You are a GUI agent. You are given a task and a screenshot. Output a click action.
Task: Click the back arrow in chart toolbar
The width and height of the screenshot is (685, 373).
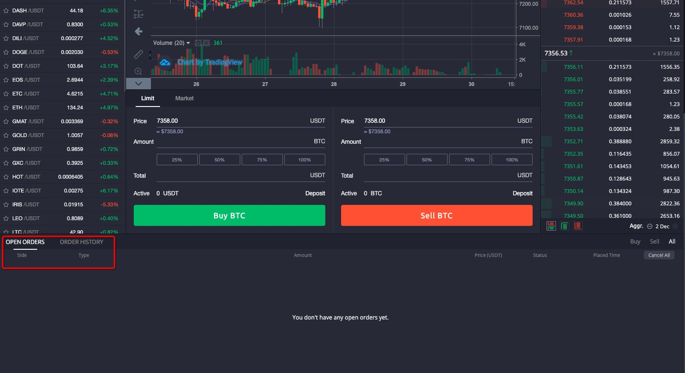[139, 32]
